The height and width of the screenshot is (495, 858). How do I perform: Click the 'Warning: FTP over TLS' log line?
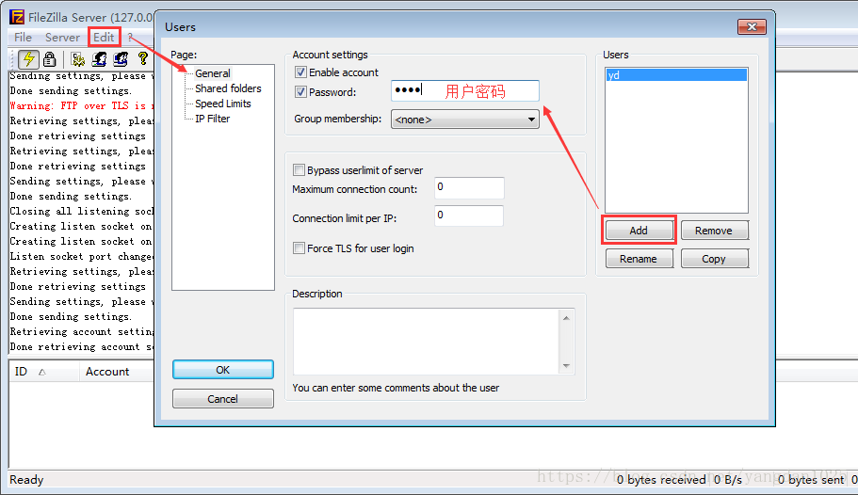pyautogui.click(x=82, y=105)
